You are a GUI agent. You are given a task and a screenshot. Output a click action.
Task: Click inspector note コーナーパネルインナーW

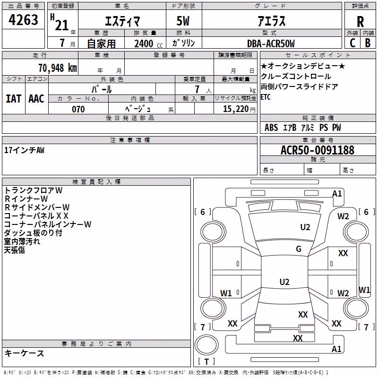pos(48,224)
